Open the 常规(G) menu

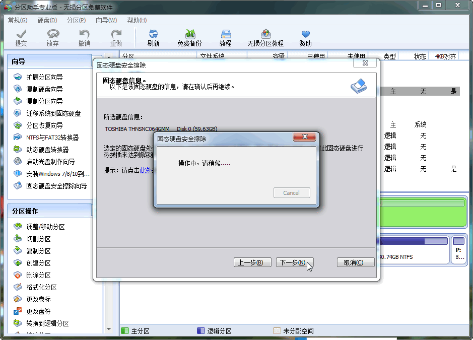click(18, 20)
